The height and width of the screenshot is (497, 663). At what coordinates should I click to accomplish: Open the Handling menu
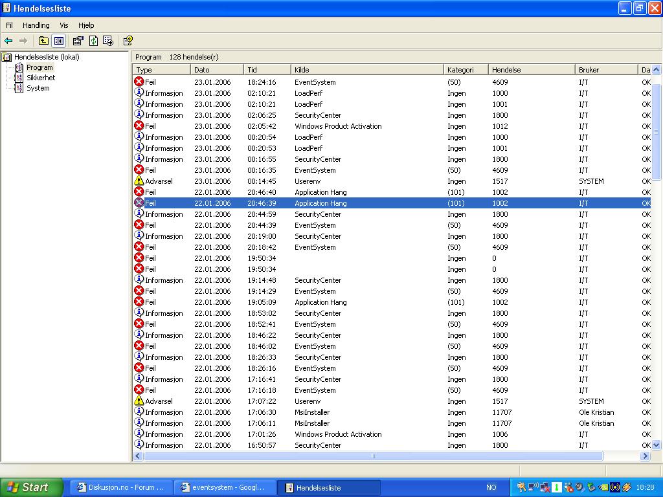36,25
